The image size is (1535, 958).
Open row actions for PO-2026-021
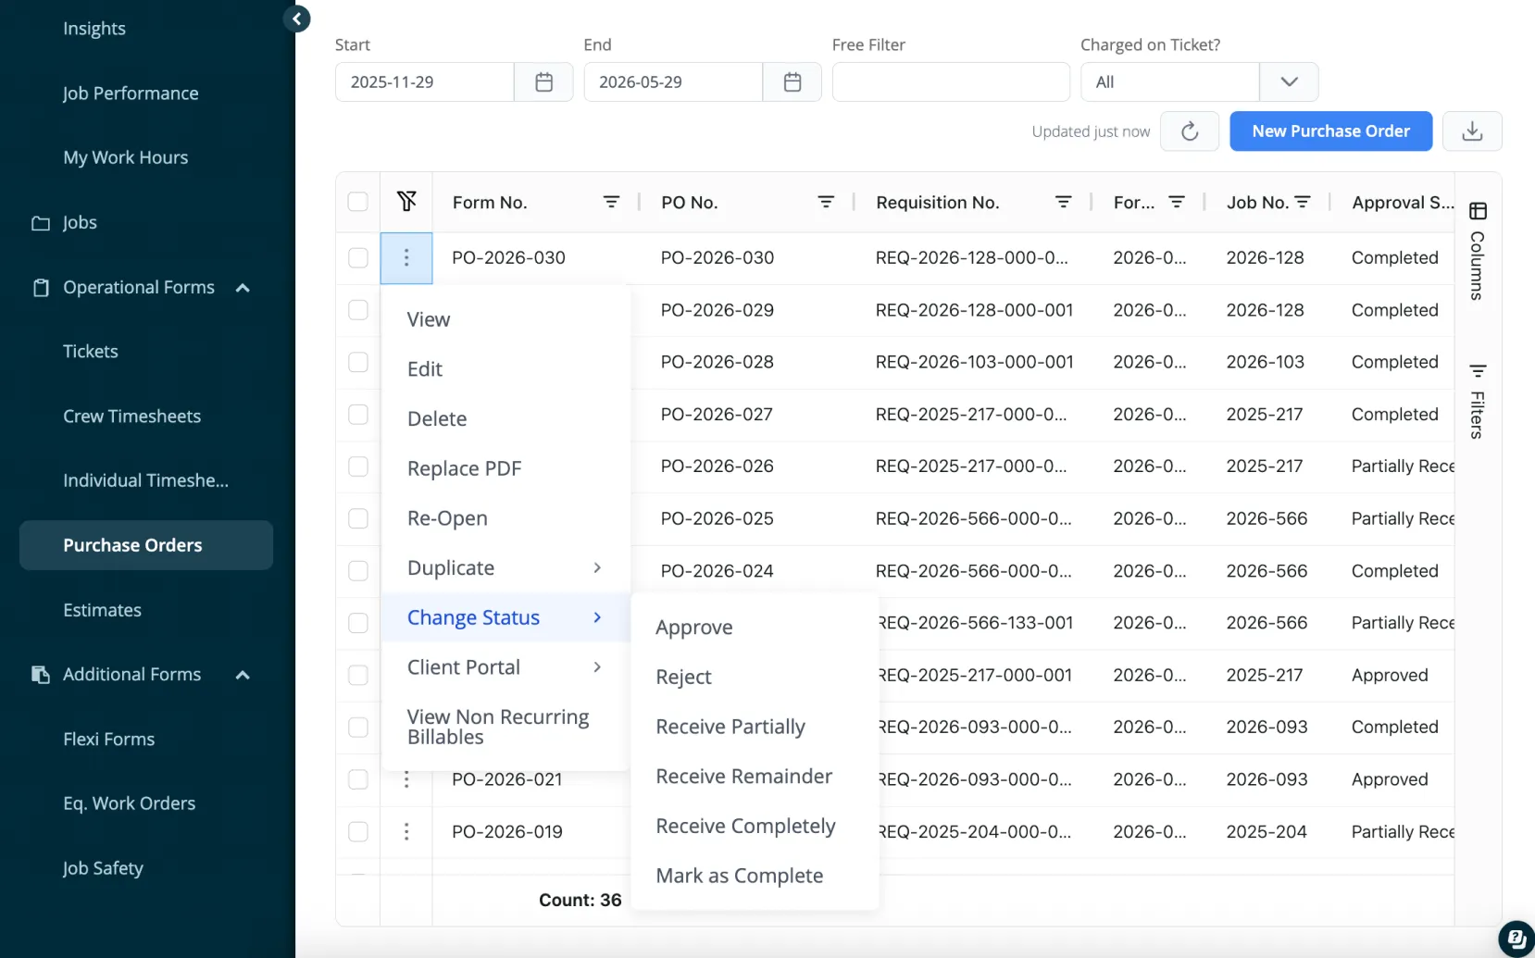(406, 780)
